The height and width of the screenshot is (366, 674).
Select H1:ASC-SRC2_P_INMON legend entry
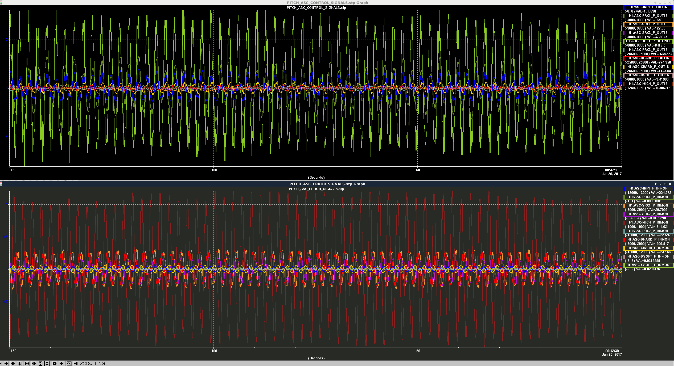648,214
